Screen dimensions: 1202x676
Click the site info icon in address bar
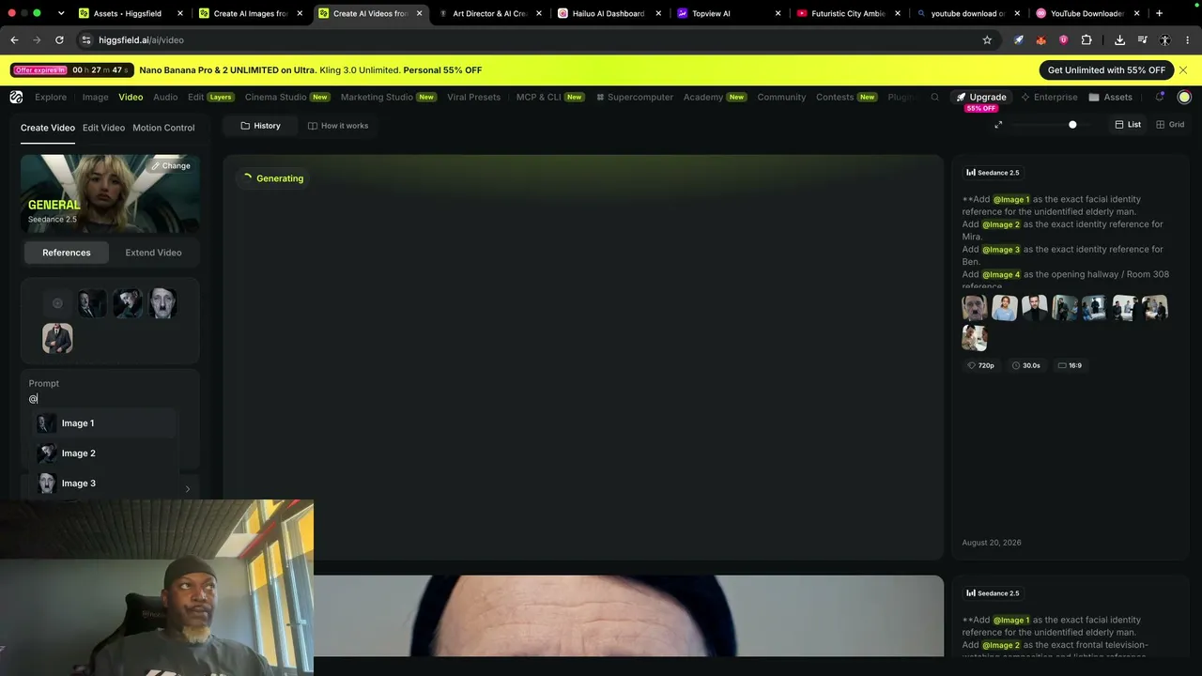[x=86, y=40]
